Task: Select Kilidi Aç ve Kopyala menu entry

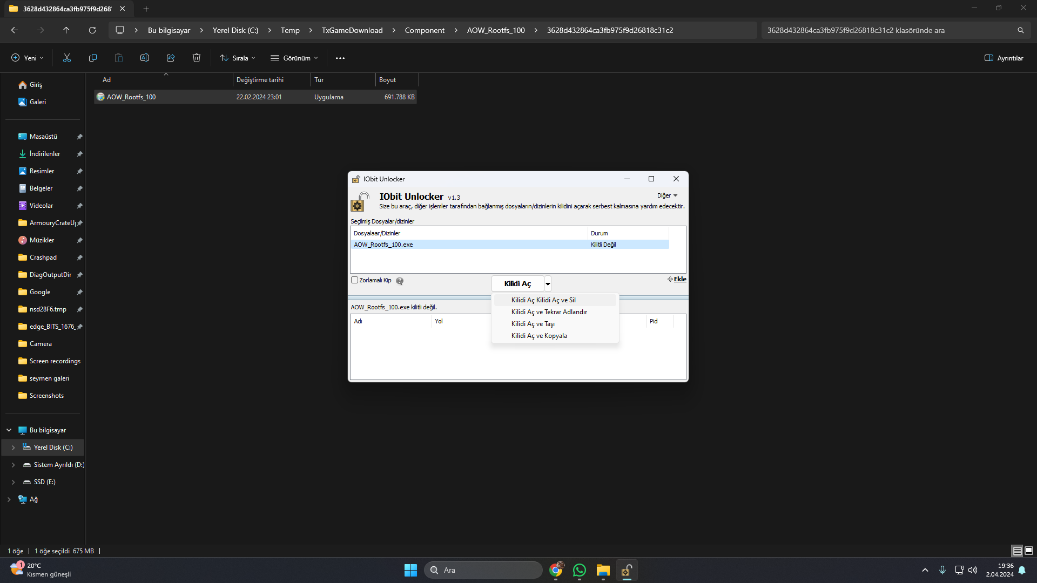Action: click(539, 336)
